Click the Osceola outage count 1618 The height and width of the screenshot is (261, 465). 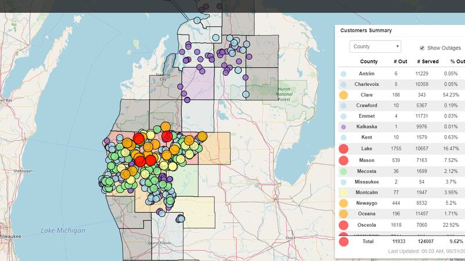396,225
